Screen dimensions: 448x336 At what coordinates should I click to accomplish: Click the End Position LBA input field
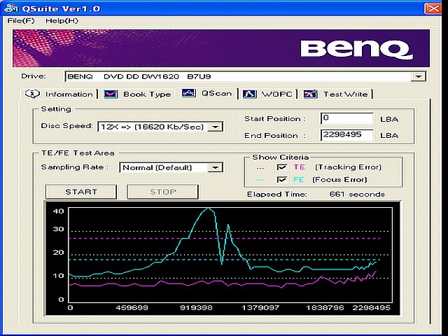(x=347, y=135)
